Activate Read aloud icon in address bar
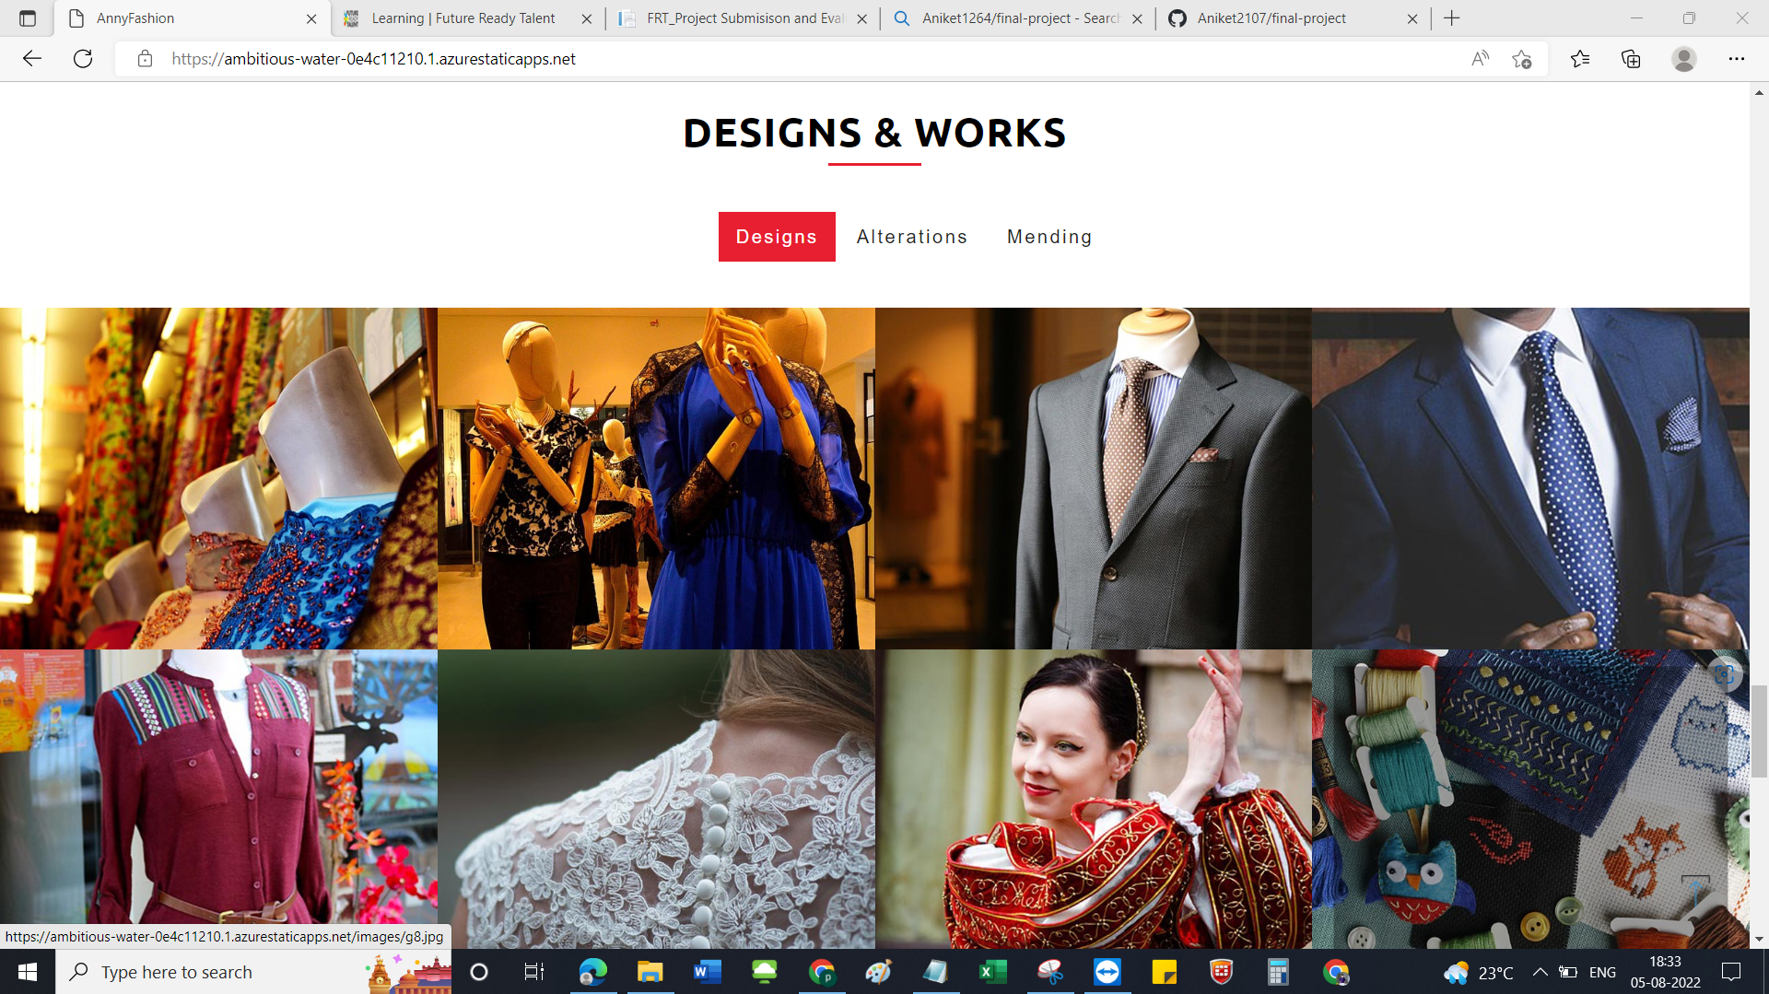Image resolution: width=1769 pixels, height=994 pixels. [x=1480, y=59]
